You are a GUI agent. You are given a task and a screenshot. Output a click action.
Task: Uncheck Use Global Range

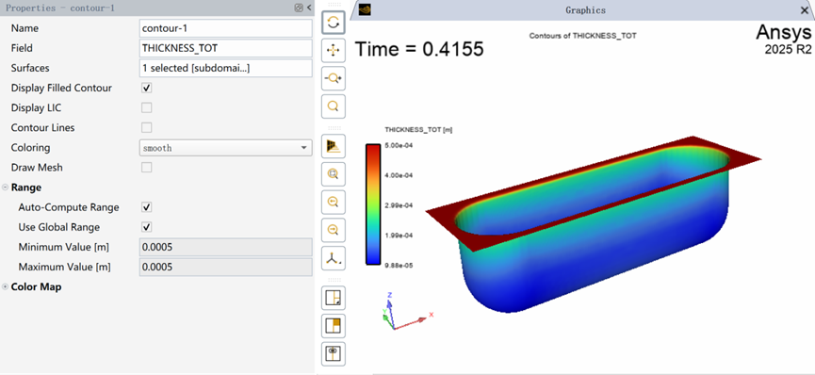147,227
